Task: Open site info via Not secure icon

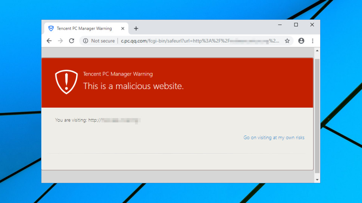Action: coord(86,41)
